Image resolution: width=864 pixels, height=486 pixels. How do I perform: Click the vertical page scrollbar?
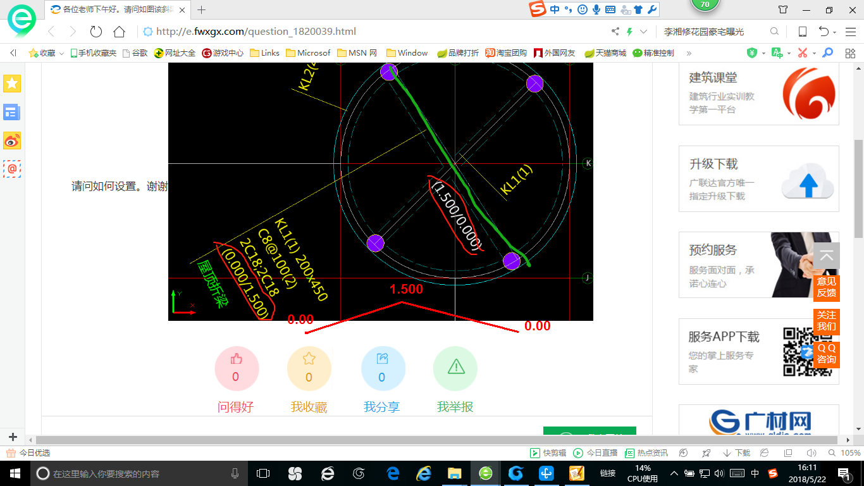[858, 188]
